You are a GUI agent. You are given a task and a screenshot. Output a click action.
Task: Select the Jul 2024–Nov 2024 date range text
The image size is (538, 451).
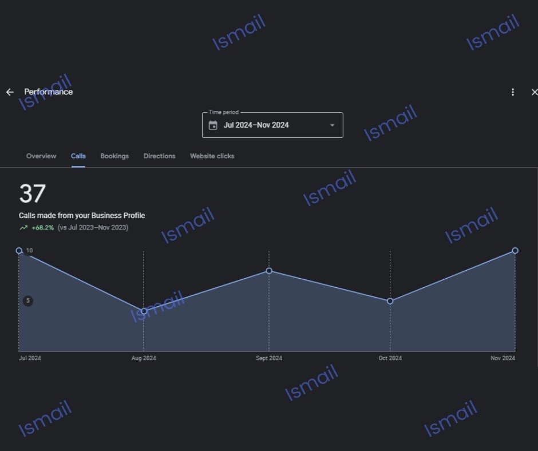[256, 125]
